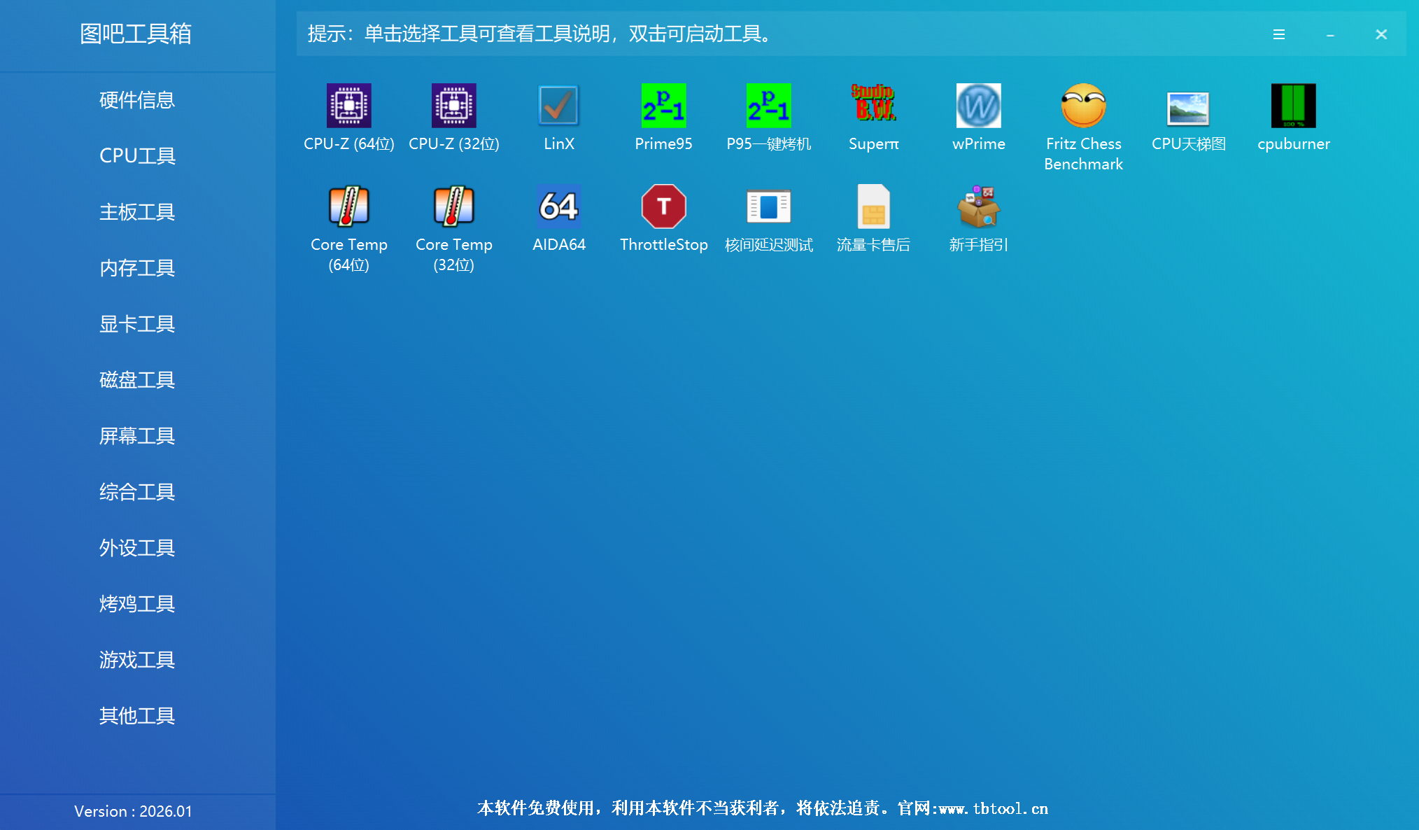Select Core Temp (64位) thermometer icon

[x=348, y=206]
